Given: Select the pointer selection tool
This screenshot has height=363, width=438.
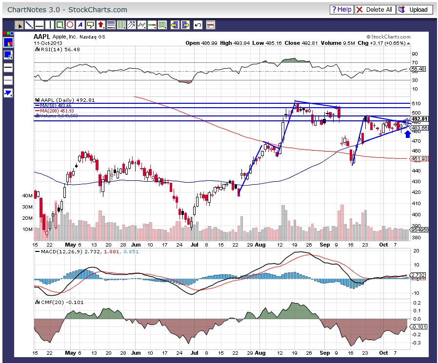Looking at the screenshot, I should pos(19,25).
